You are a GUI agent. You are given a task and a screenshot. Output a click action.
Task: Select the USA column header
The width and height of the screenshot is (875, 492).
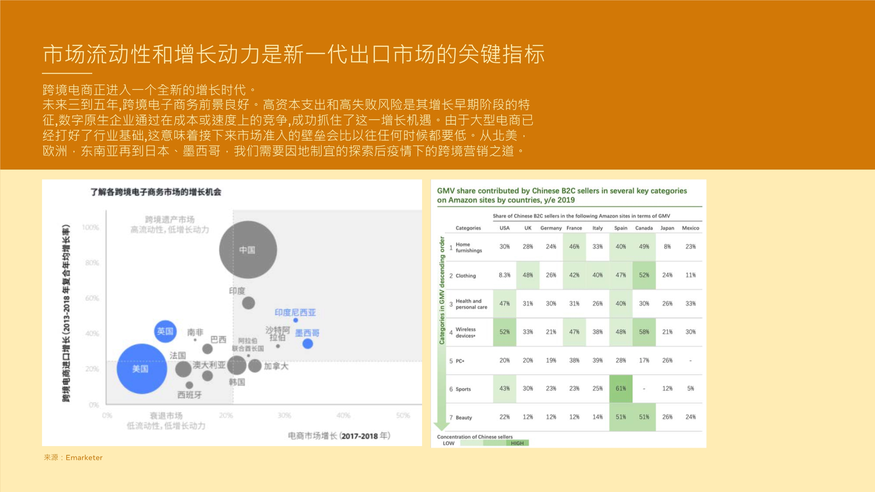(x=504, y=228)
